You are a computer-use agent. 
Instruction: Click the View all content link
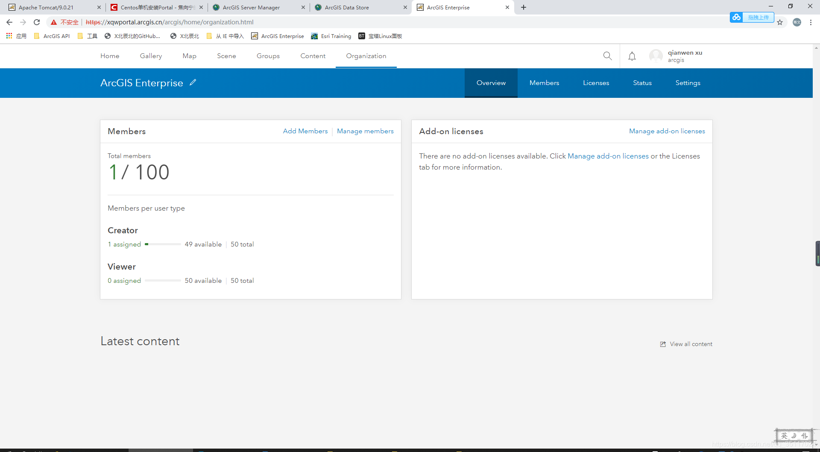[x=691, y=344]
